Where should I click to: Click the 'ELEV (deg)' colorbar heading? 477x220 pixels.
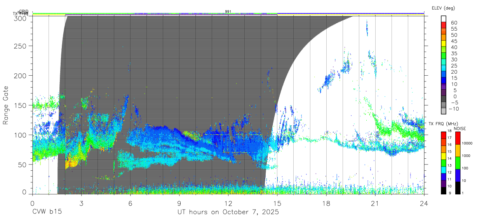(443, 8)
